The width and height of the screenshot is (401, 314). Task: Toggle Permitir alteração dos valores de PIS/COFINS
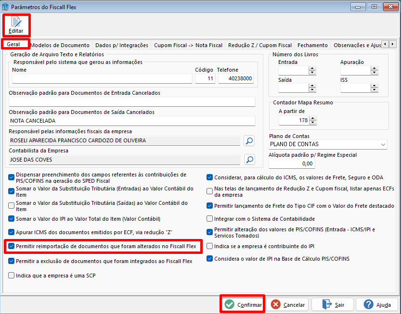pyautogui.click(x=210, y=232)
